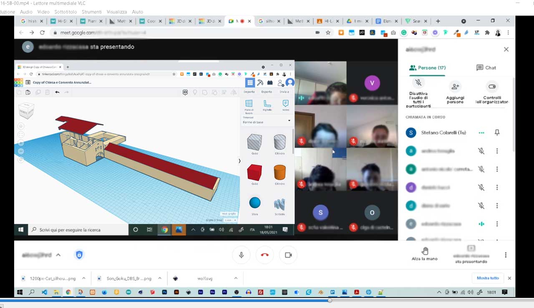The image size is (534, 308).
Task: Open VLC Aiuto menu
Action: pyautogui.click(x=137, y=12)
